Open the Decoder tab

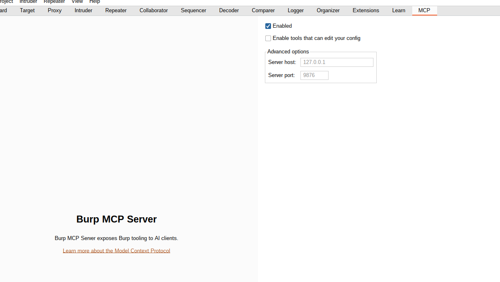click(x=229, y=11)
